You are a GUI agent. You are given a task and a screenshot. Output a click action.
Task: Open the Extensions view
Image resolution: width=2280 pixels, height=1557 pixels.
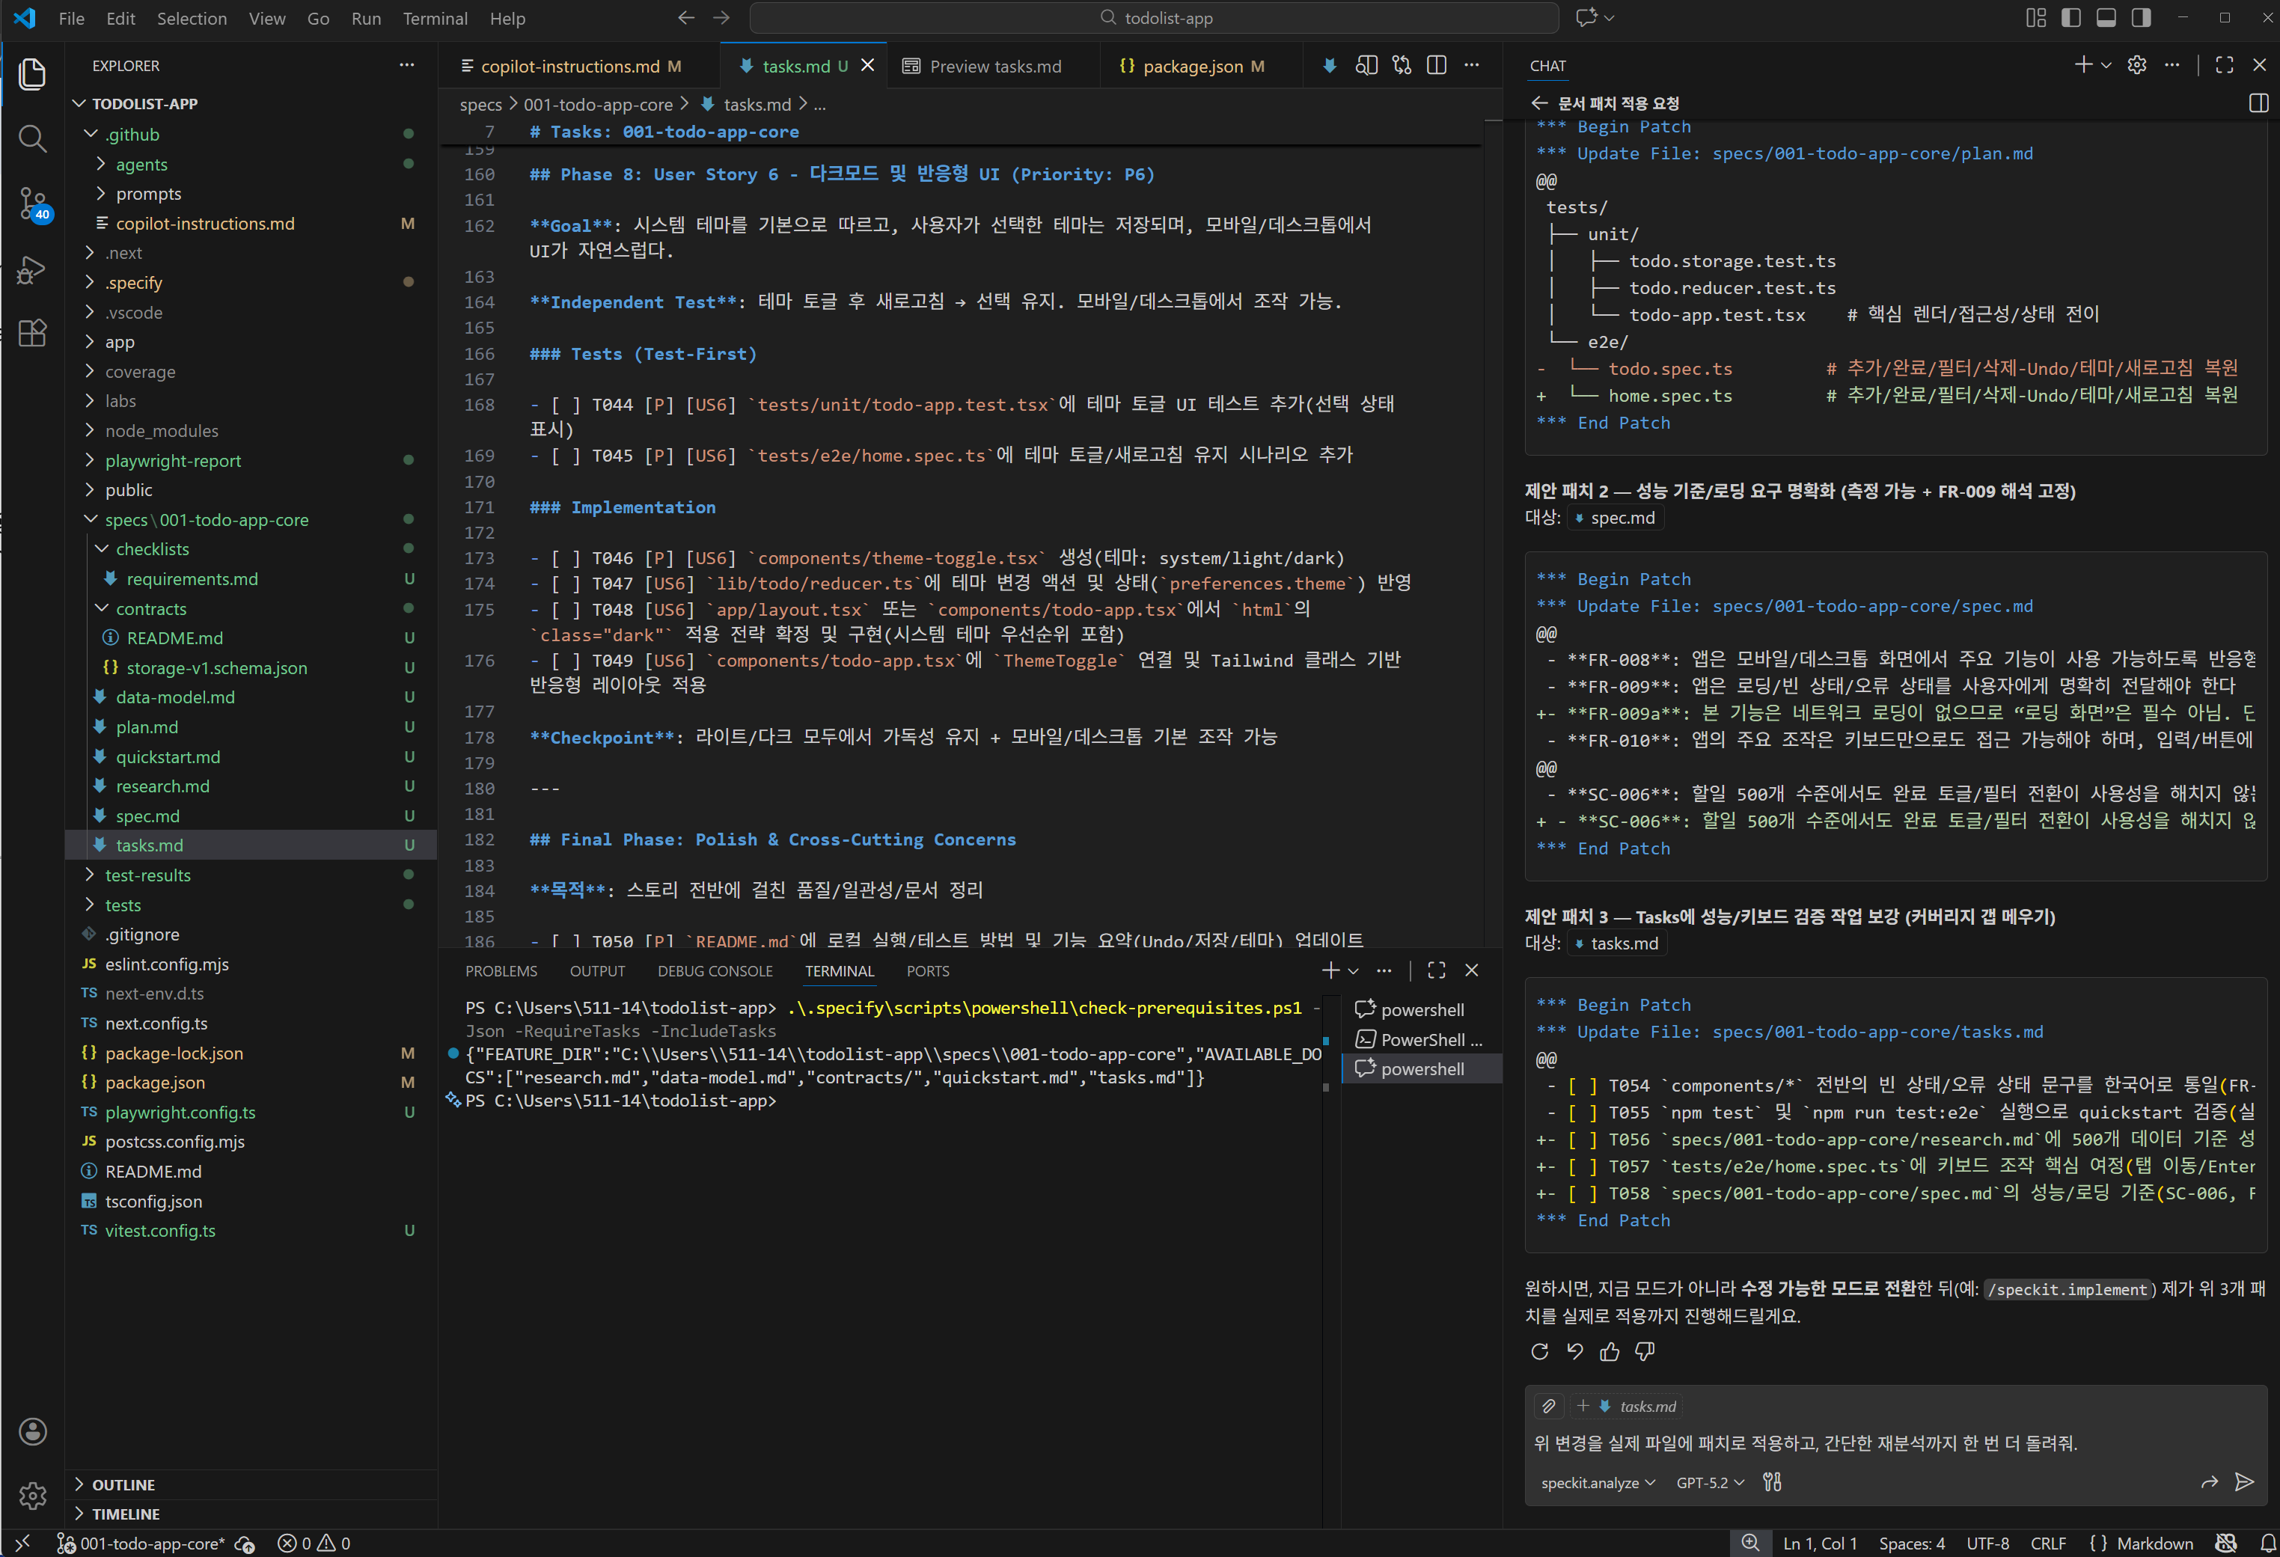point(32,334)
